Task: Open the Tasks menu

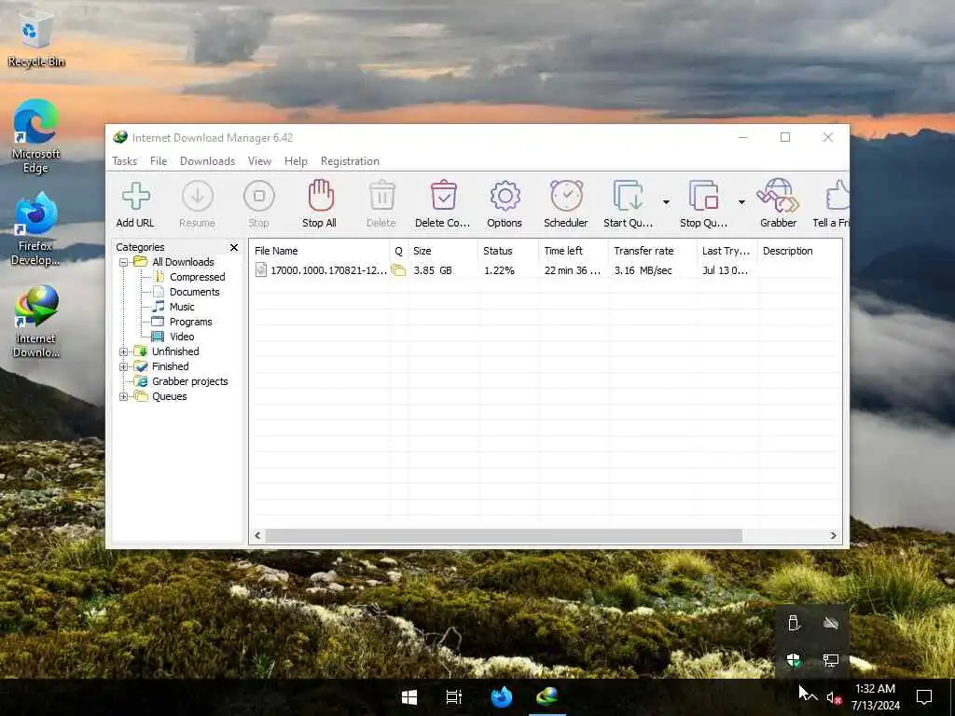Action: point(124,161)
